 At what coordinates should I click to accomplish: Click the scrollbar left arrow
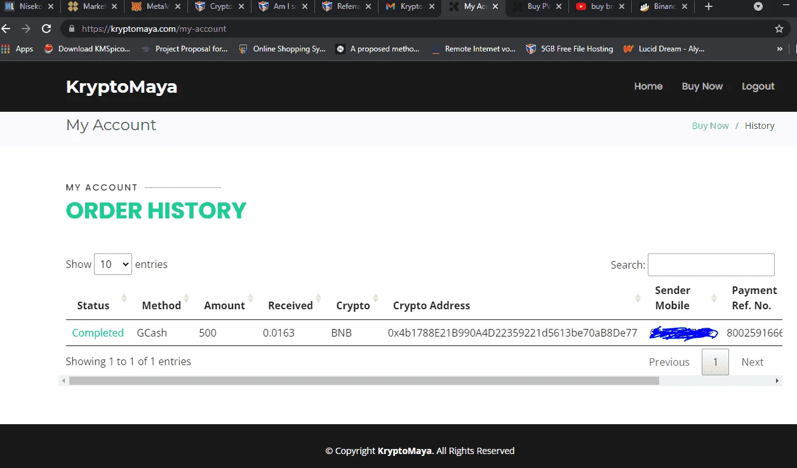(62, 381)
